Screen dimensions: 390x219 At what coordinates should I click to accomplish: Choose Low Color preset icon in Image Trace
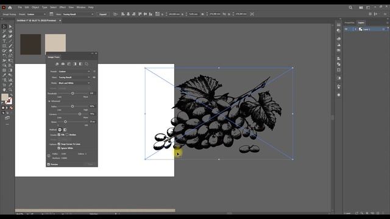pyautogui.click(x=69, y=64)
